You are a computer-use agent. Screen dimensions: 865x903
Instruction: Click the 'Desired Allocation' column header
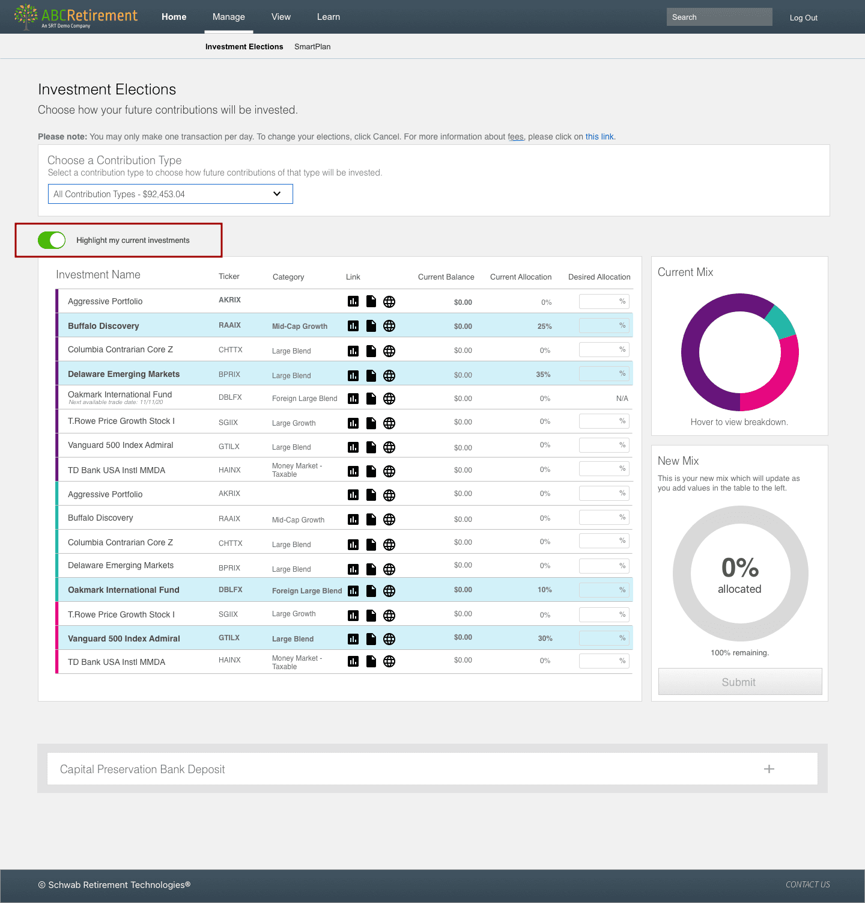(599, 277)
